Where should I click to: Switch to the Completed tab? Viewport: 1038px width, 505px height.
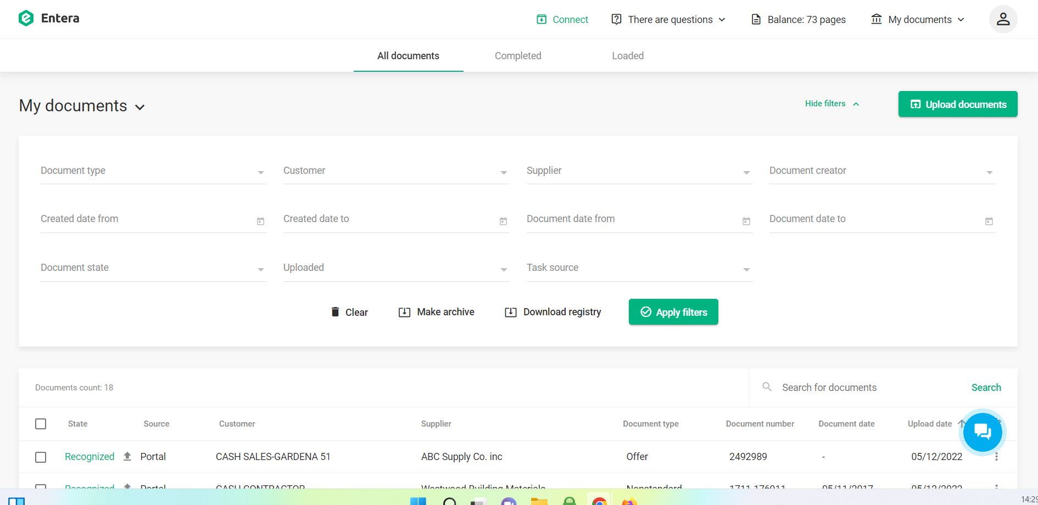pos(517,55)
